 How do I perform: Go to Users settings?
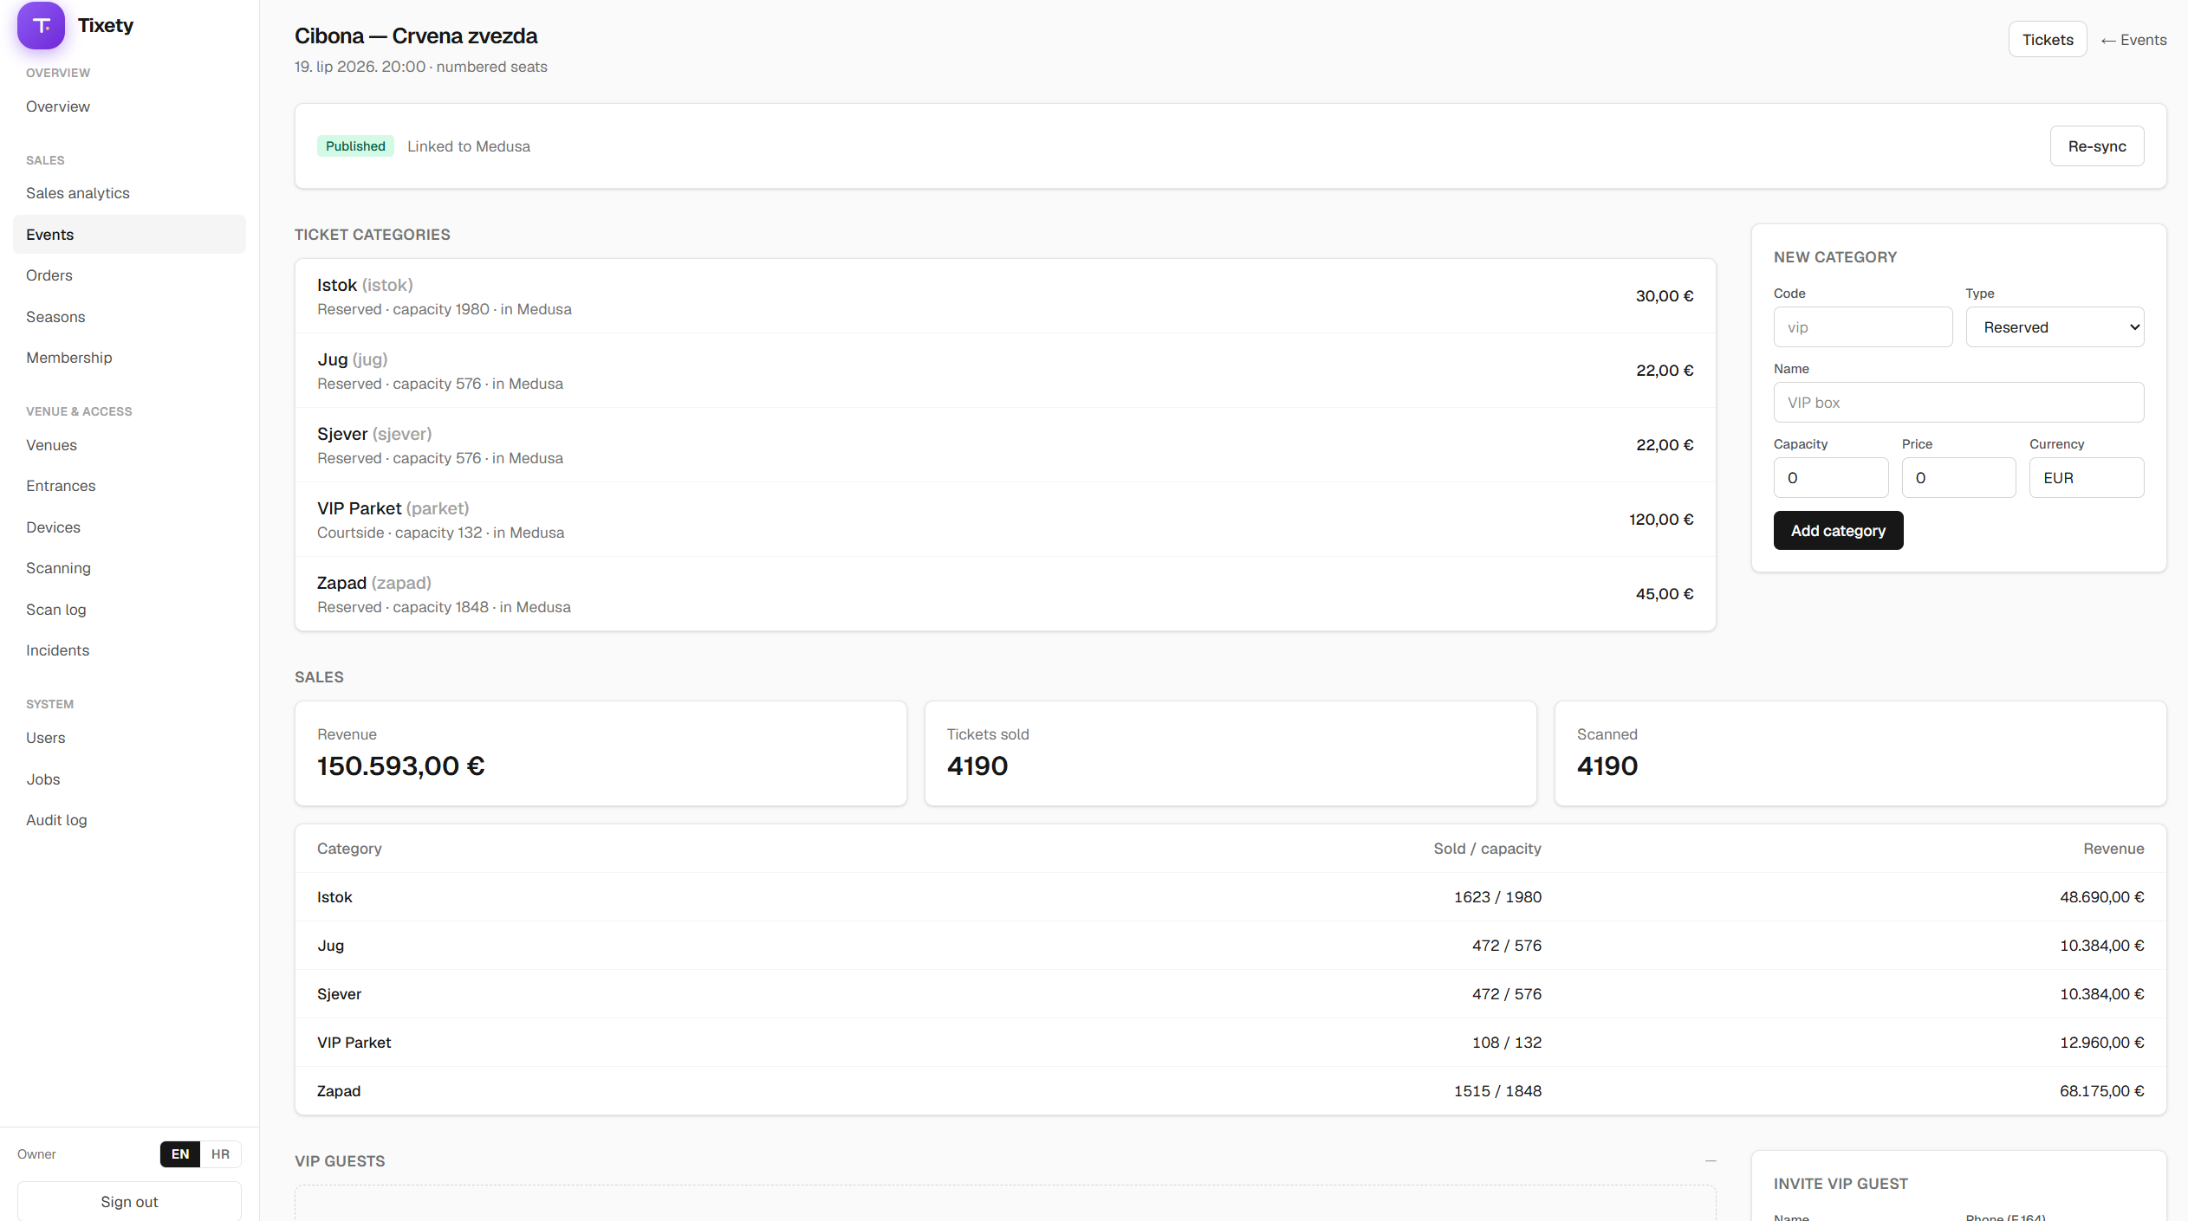coord(129,738)
